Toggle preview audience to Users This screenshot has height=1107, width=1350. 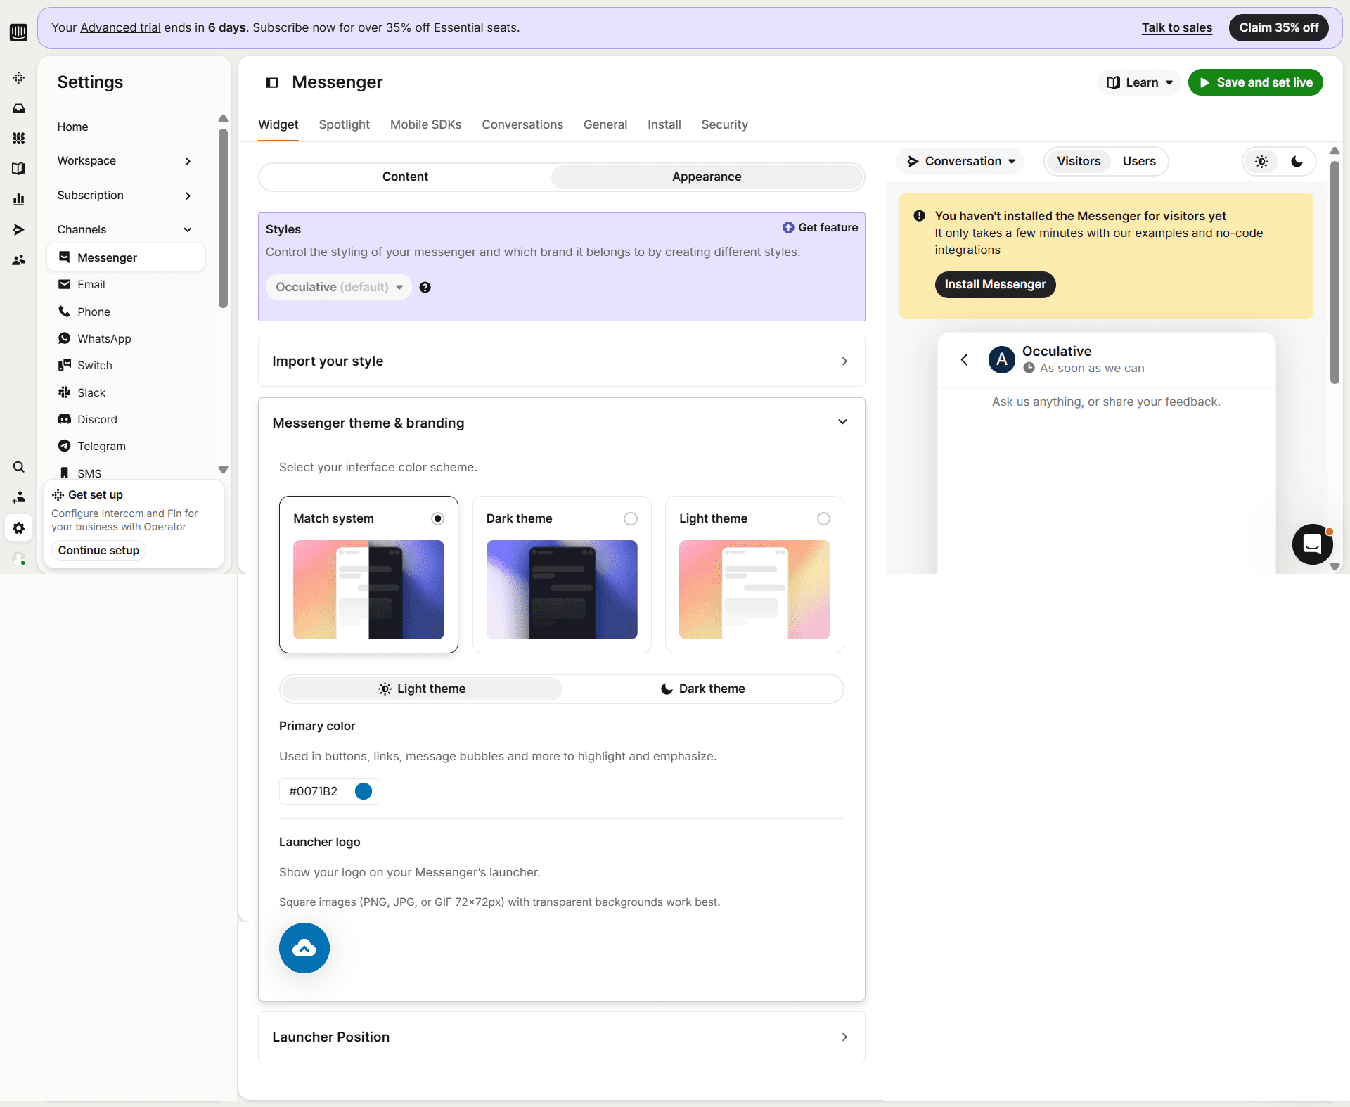click(1139, 161)
